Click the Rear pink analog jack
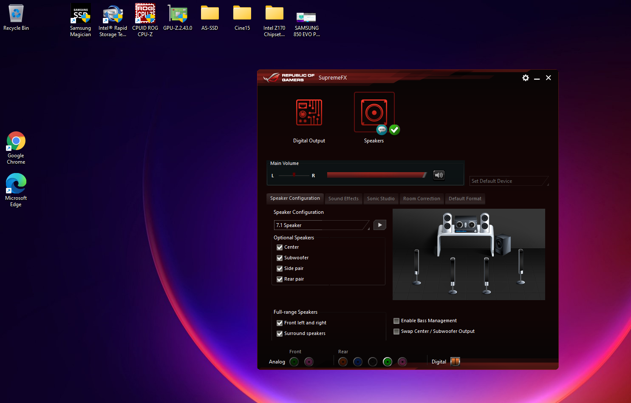This screenshot has width=631, height=403. point(402,362)
